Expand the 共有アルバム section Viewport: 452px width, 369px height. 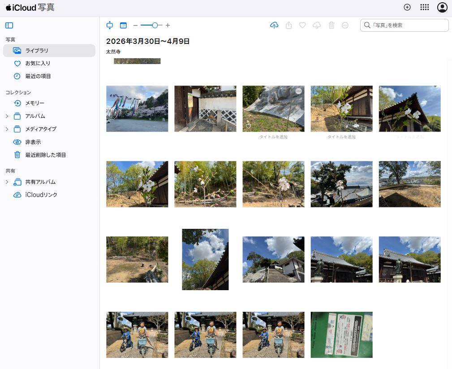click(7, 182)
